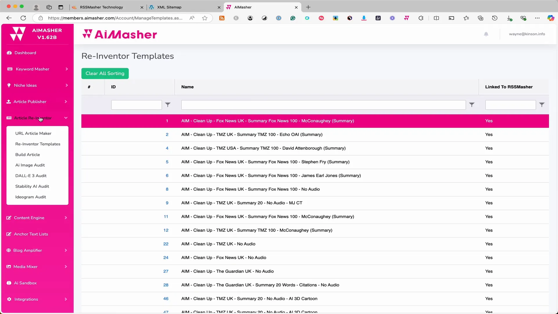Click the address bar URL

click(x=115, y=18)
